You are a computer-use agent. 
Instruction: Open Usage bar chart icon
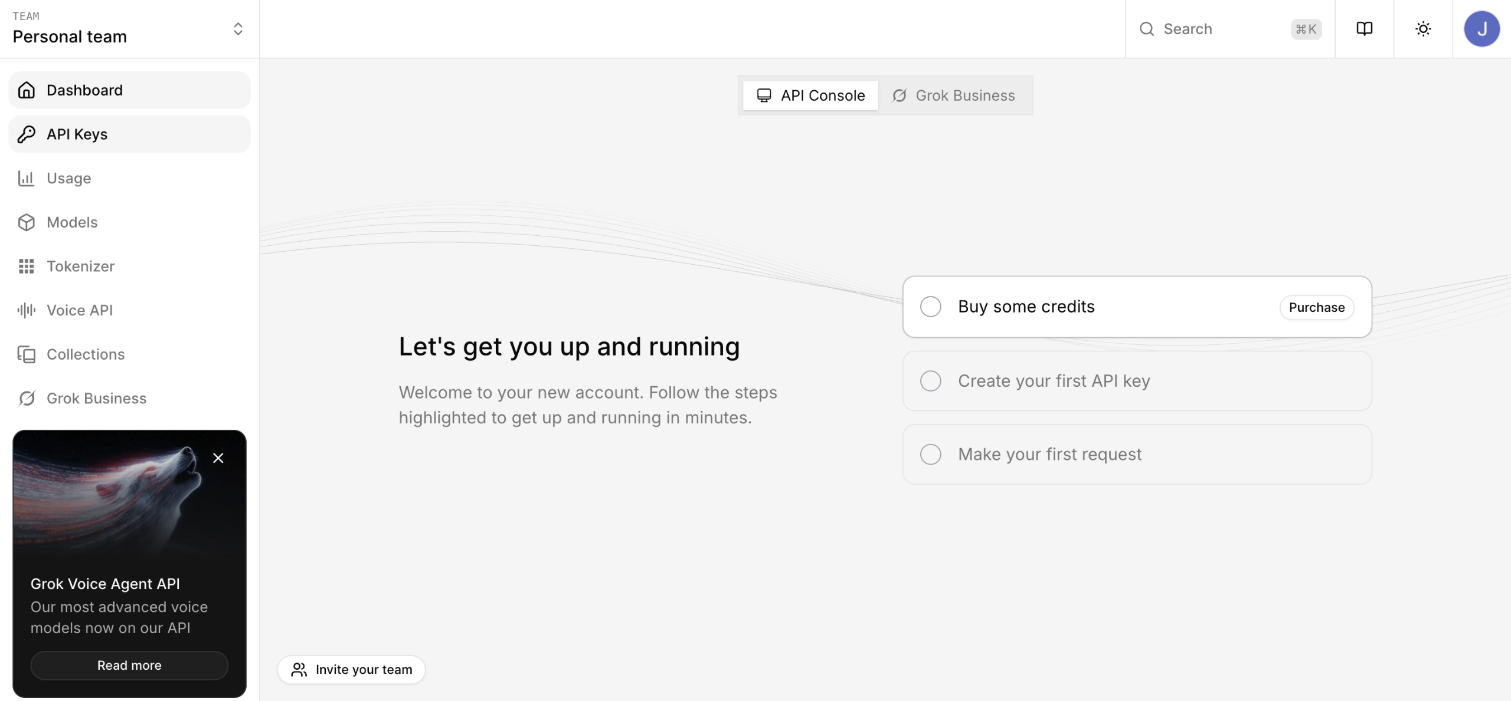click(27, 178)
